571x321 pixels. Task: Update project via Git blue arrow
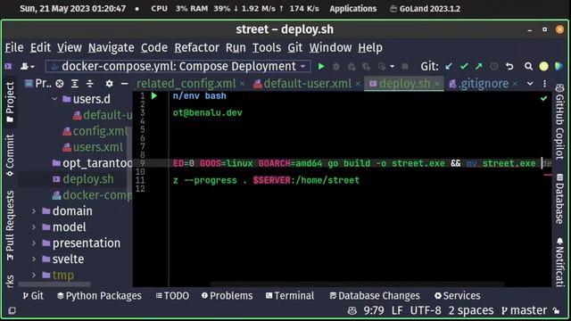pos(449,67)
